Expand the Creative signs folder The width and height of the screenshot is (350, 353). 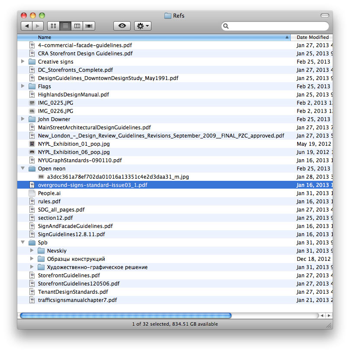click(23, 62)
